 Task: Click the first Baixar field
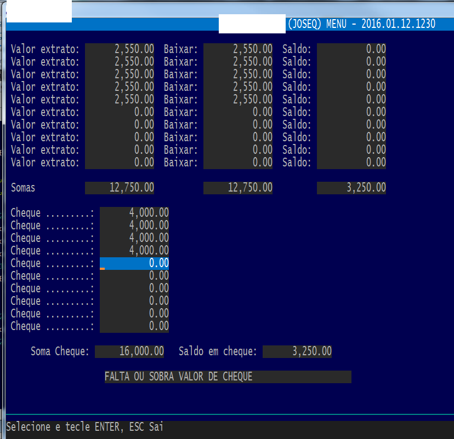pyautogui.click(x=238, y=49)
